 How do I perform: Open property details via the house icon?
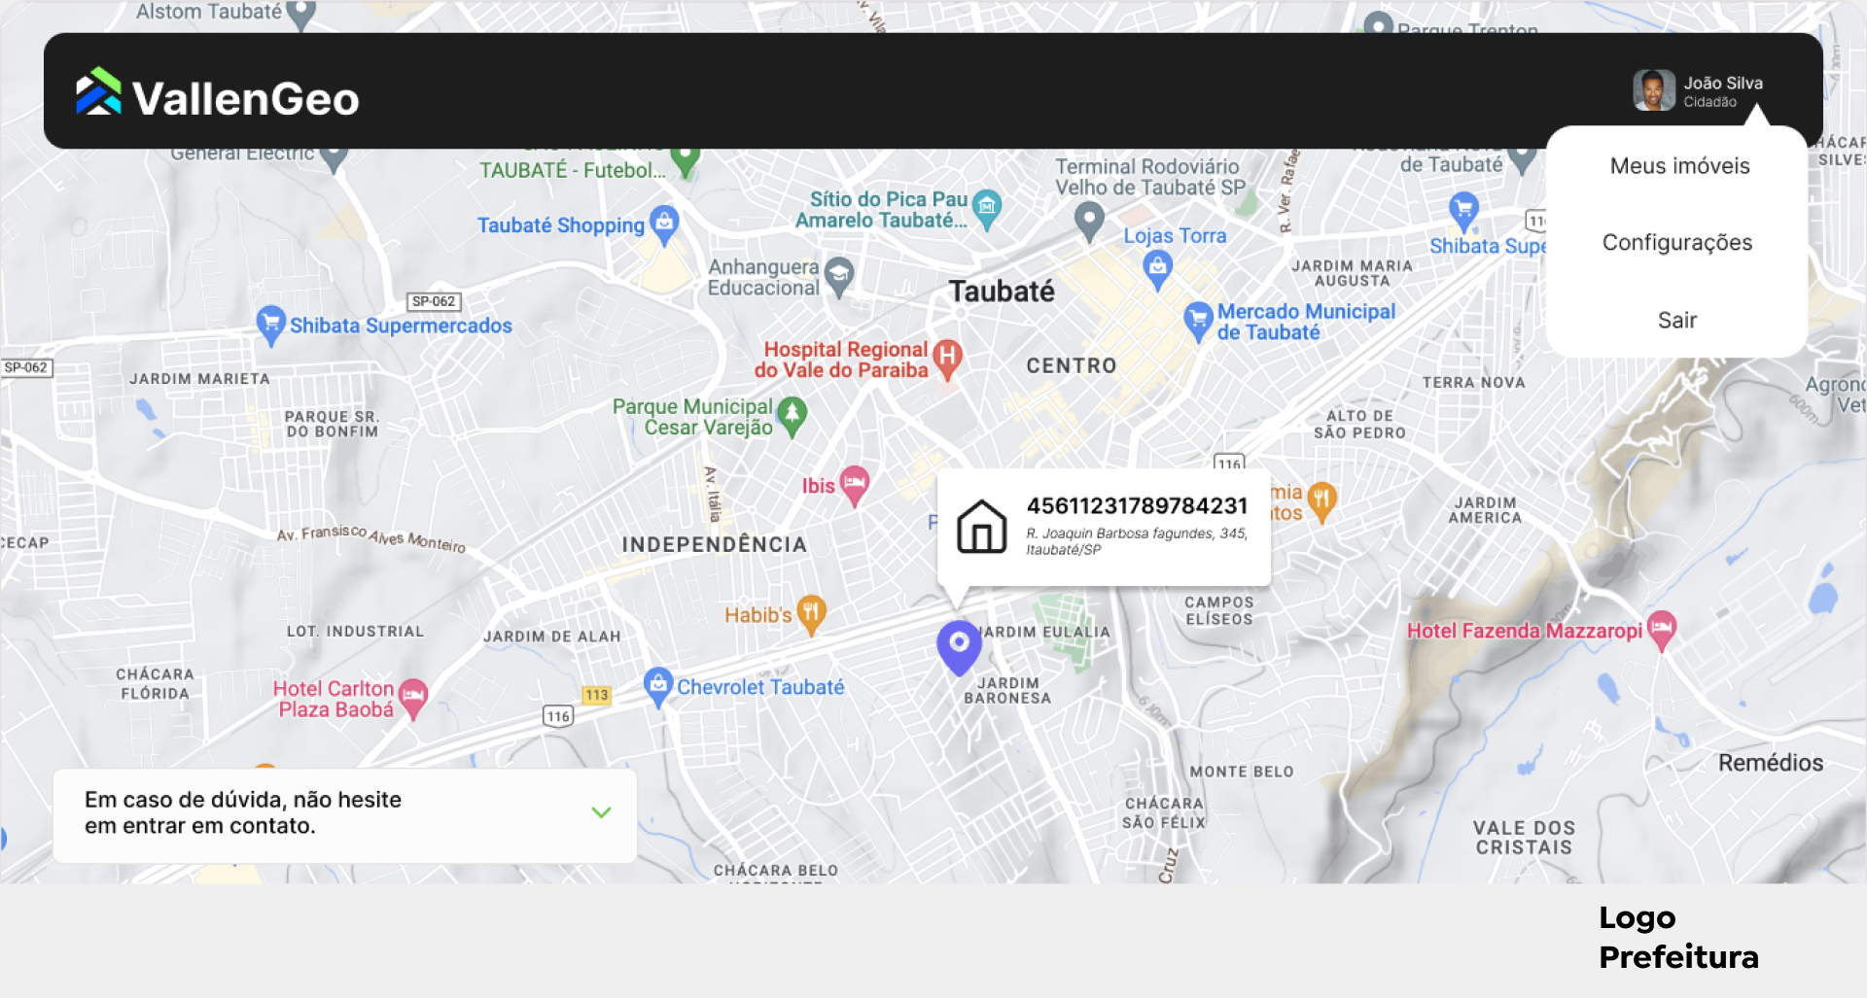[x=981, y=526]
